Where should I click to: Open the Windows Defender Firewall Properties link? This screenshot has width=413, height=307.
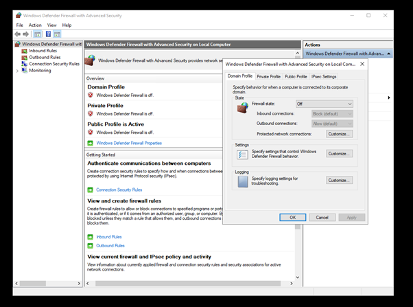(x=129, y=143)
